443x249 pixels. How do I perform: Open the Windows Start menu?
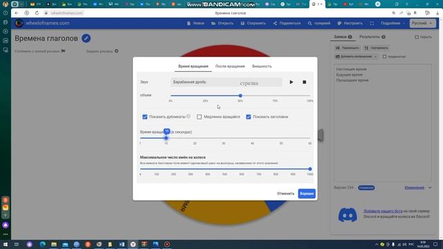[x=6, y=244]
